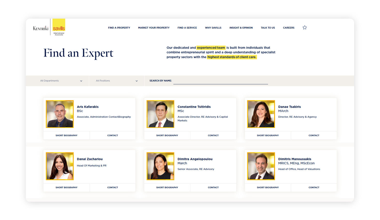View Aris Kafarakis's short biography
The height and width of the screenshot is (220, 380).
[66, 135]
